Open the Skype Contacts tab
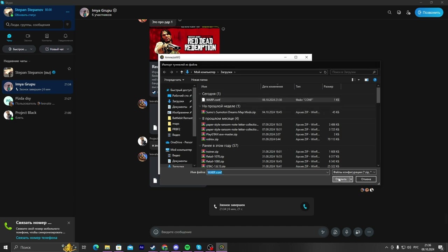Screen dimensions: 448x252 click(x=47, y=38)
